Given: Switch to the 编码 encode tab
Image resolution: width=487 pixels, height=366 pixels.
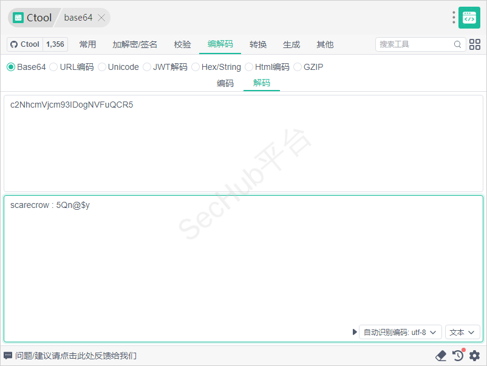Looking at the screenshot, I should [x=225, y=83].
